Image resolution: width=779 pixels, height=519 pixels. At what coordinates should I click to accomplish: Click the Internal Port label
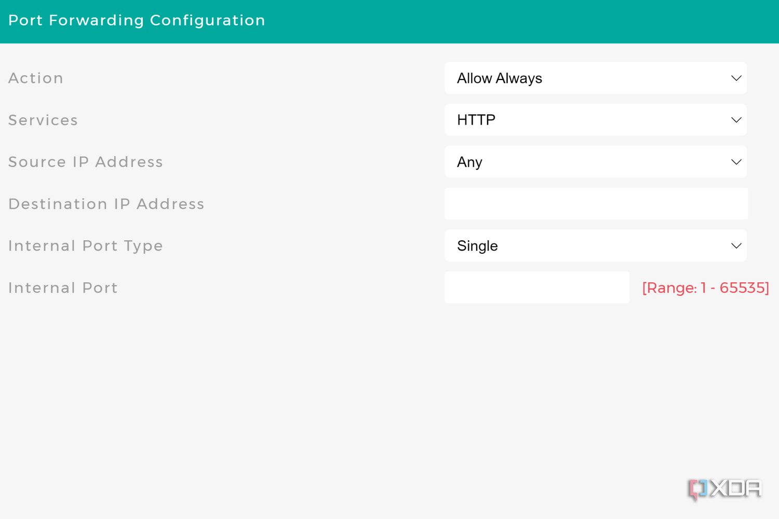63,288
